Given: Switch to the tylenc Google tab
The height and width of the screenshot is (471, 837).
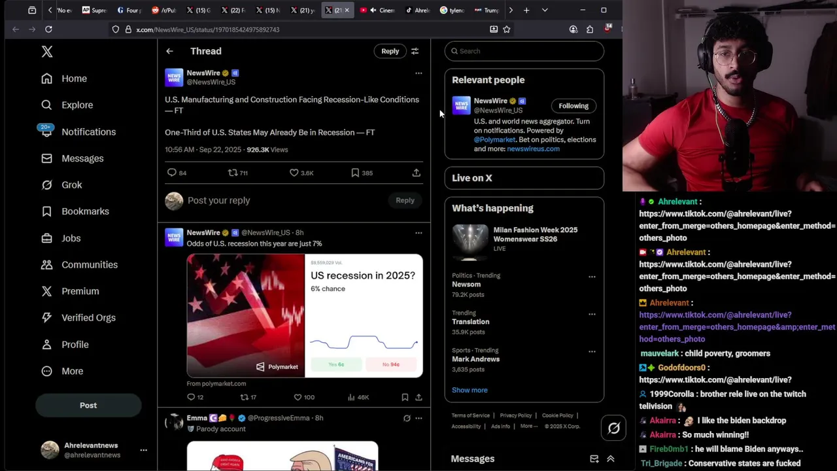Looking at the screenshot, I should click(x=451, y=10).
